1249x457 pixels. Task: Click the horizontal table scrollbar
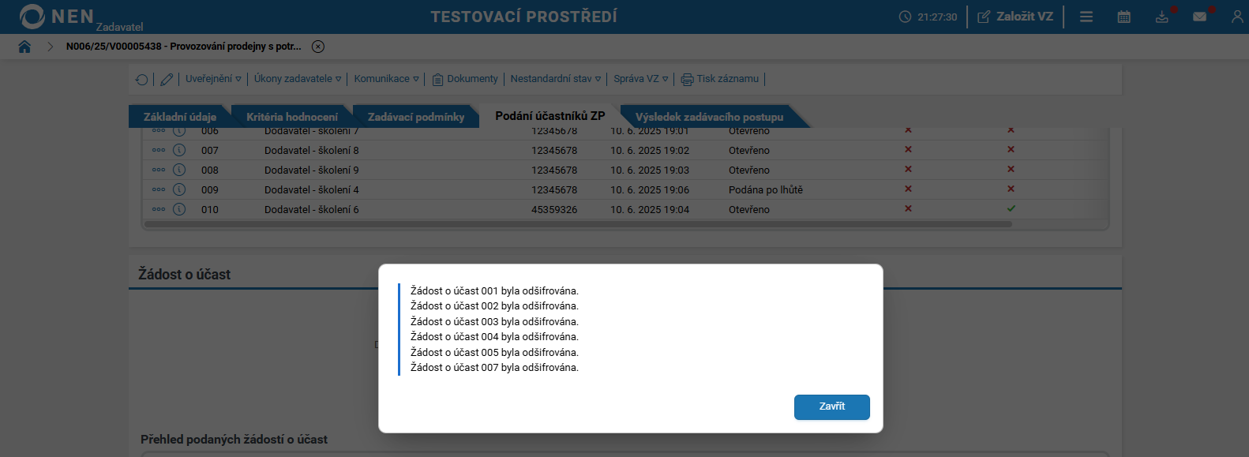[578, 224]
